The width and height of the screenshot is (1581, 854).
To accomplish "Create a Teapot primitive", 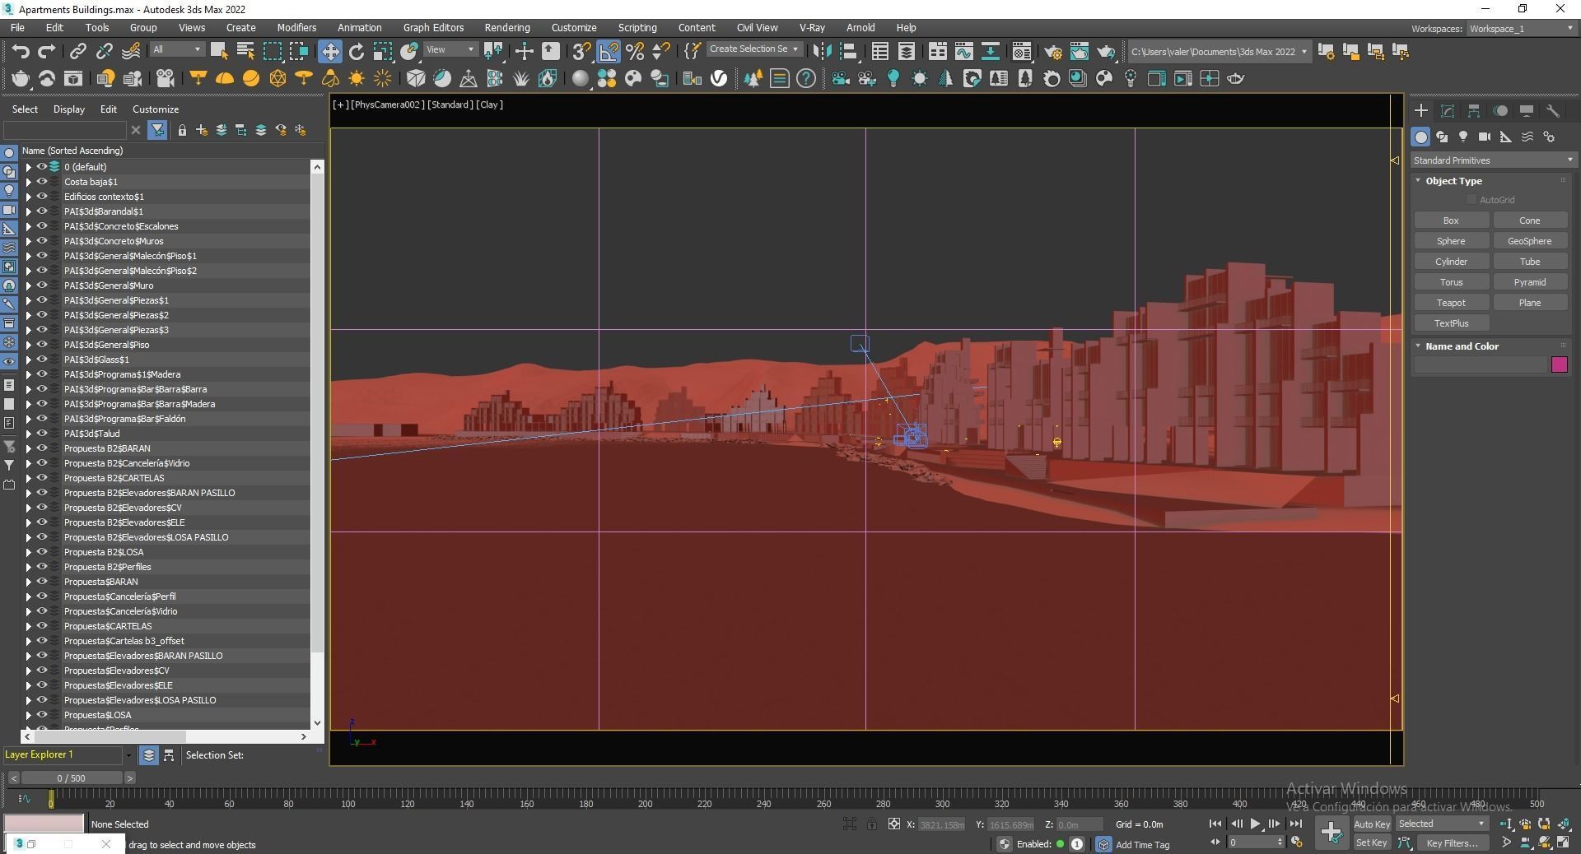I will [1451, 303].
